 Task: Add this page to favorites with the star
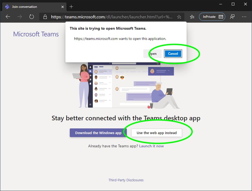tap(179, 17)
